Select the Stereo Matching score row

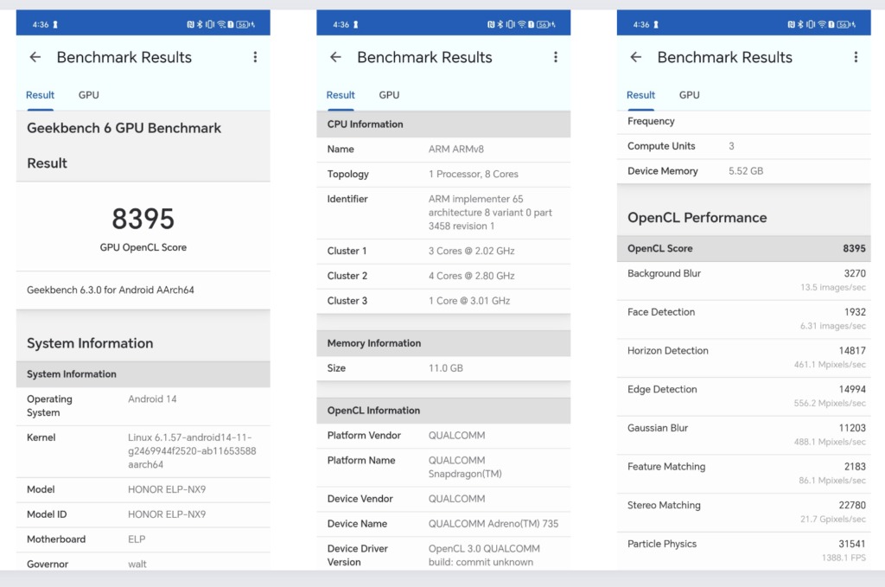[743, 512]
